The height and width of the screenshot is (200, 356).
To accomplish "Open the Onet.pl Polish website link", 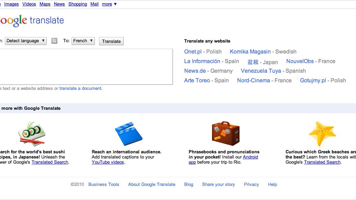I will tap(193, 52).
